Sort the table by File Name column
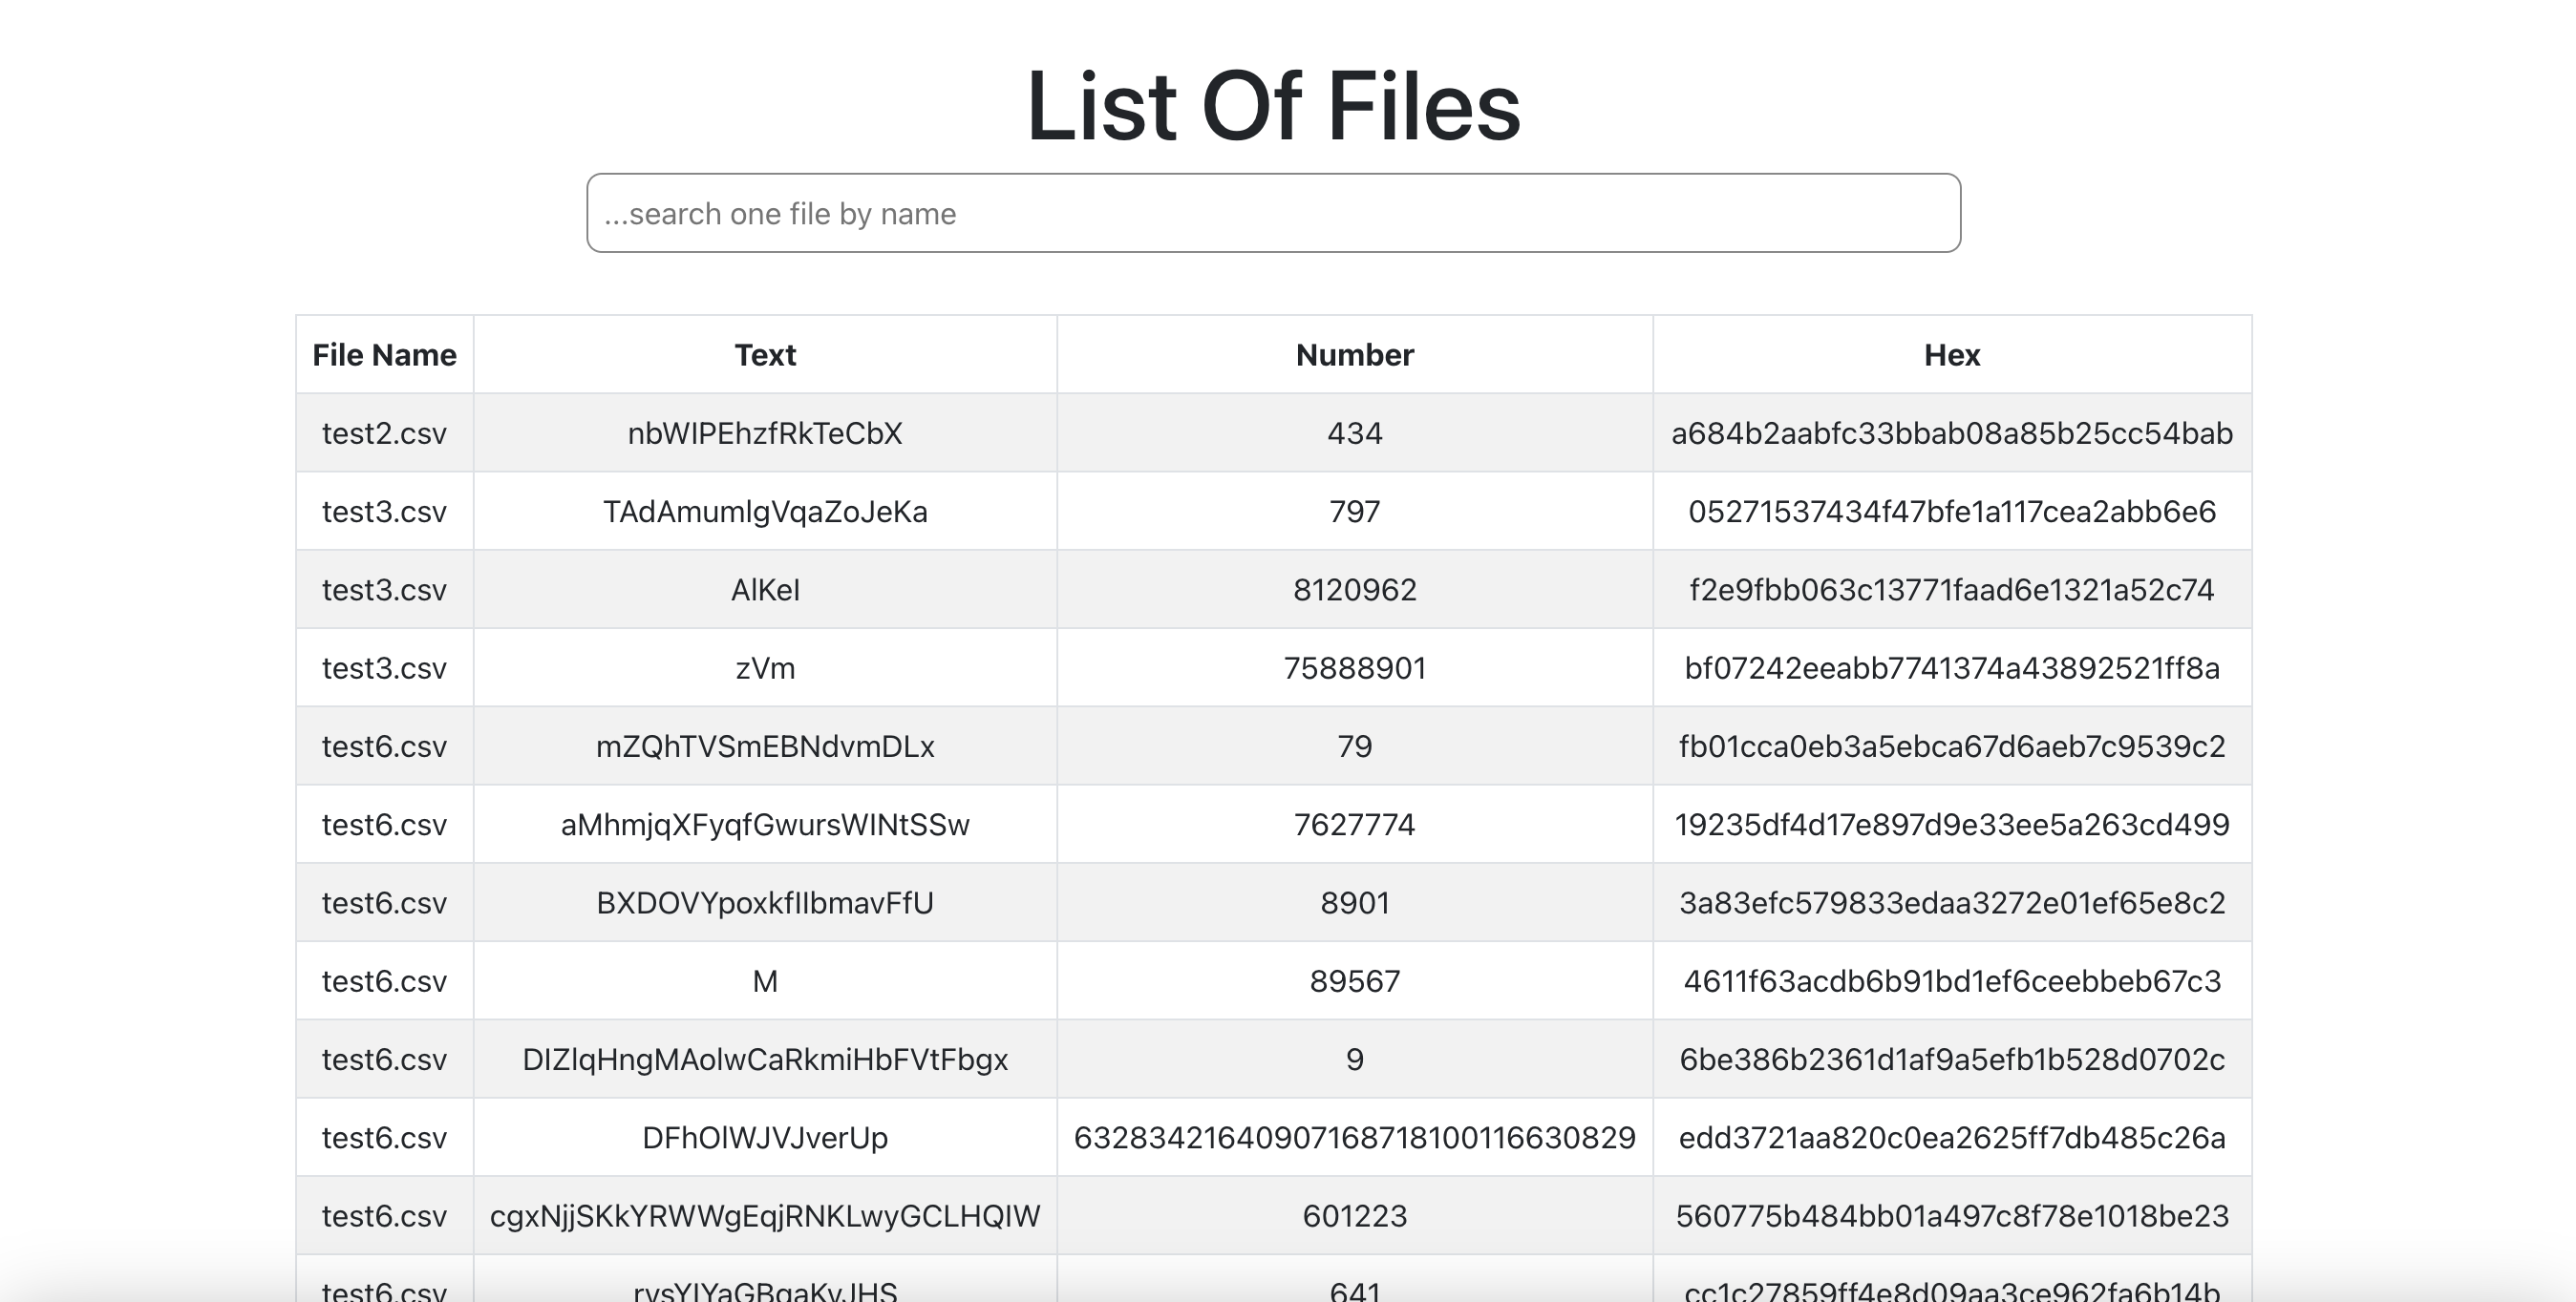The image size is (2576, 1302). (384, 354)
